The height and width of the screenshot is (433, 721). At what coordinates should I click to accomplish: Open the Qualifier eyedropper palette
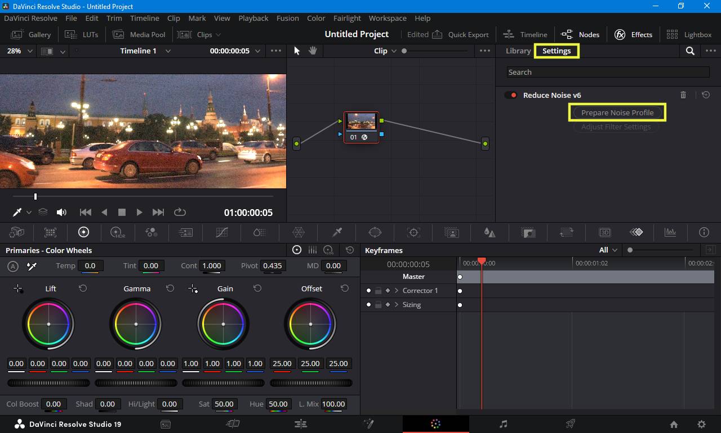coord(337,232)
